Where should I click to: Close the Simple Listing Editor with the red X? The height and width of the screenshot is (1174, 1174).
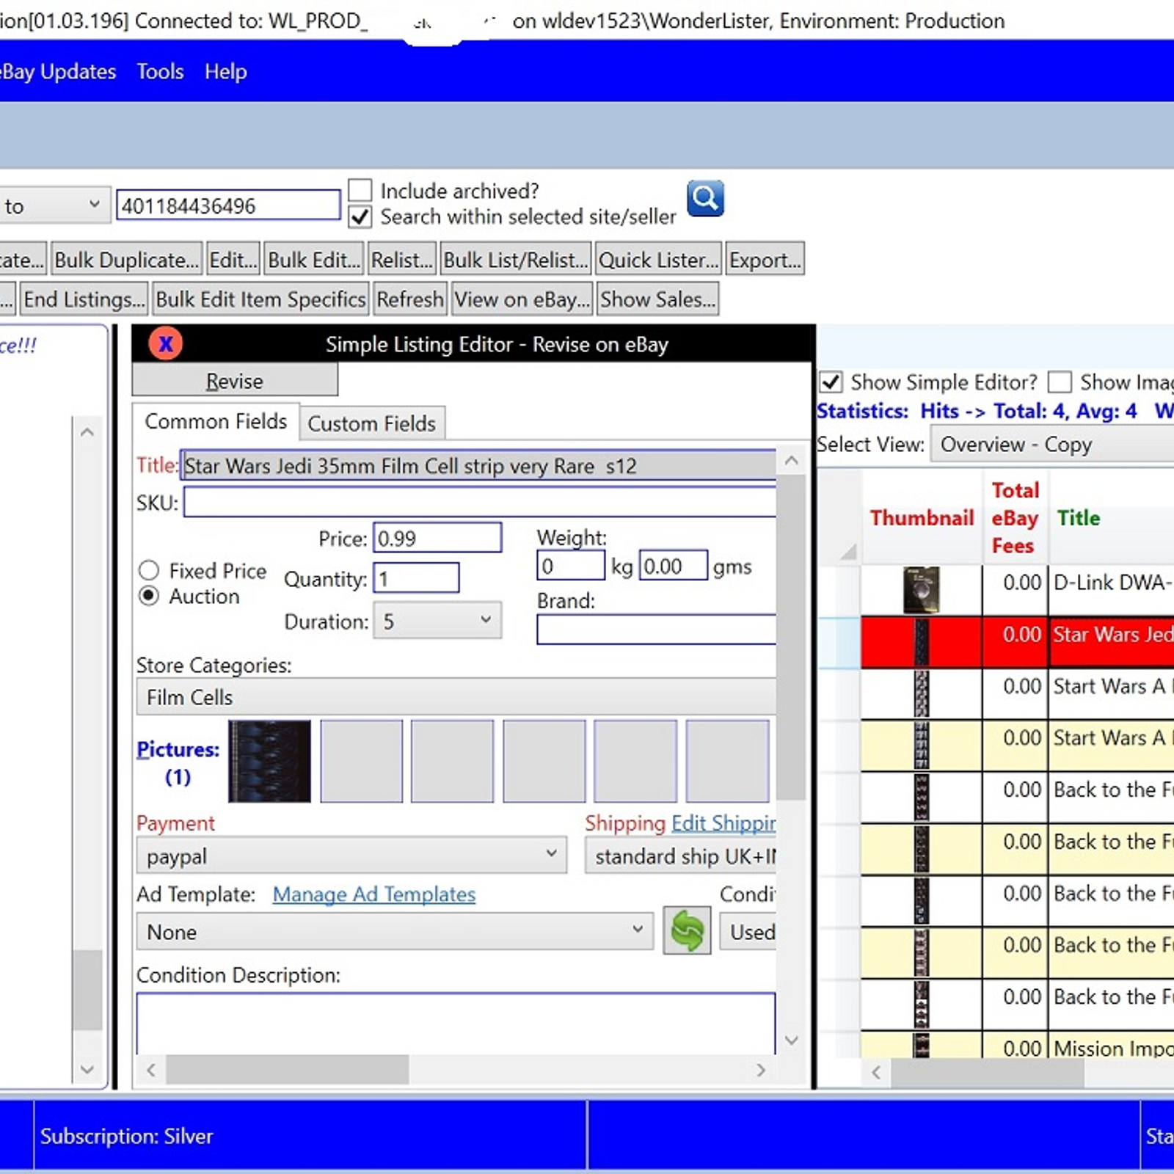[166, 343]
